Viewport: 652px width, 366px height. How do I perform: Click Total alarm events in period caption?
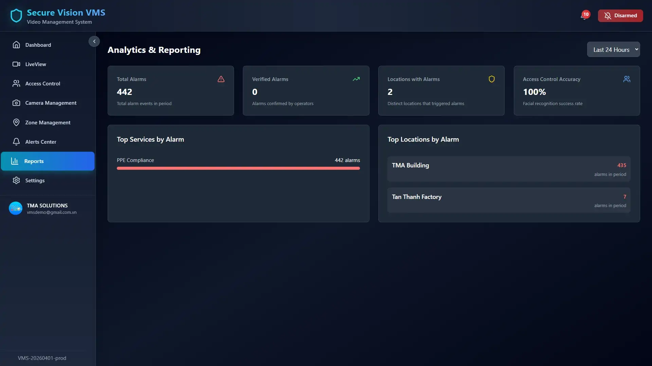(x=144, y=103)
